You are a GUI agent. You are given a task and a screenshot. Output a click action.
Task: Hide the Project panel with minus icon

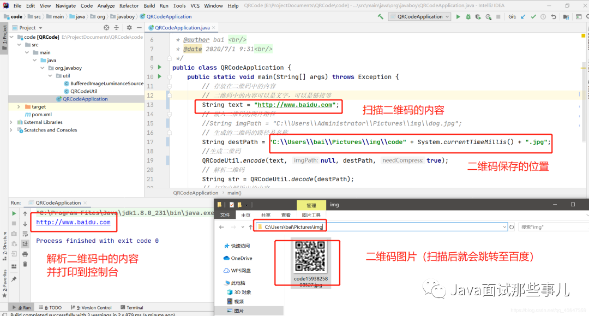coord(139,27)
